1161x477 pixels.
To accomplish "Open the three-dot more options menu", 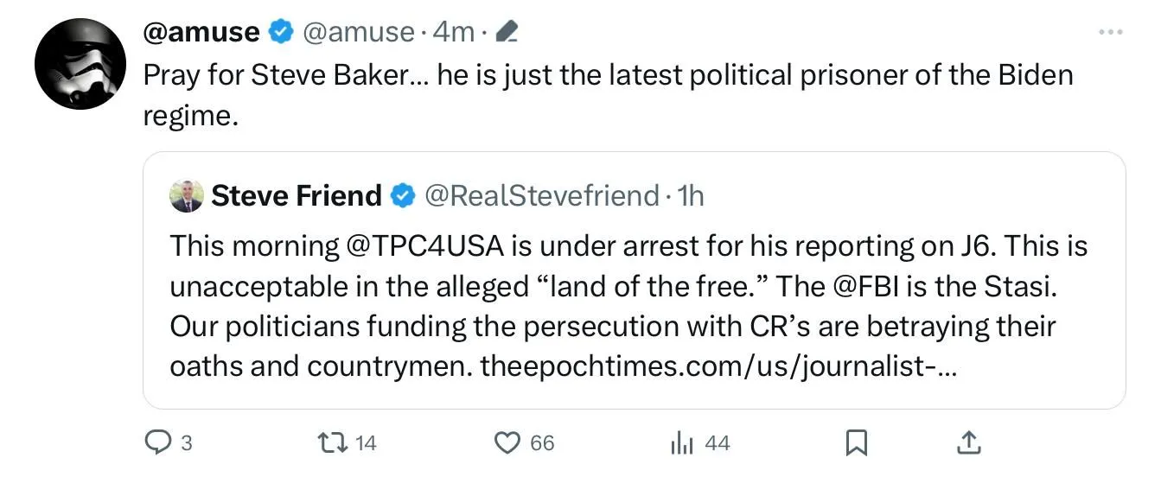I will [1109, 32].
